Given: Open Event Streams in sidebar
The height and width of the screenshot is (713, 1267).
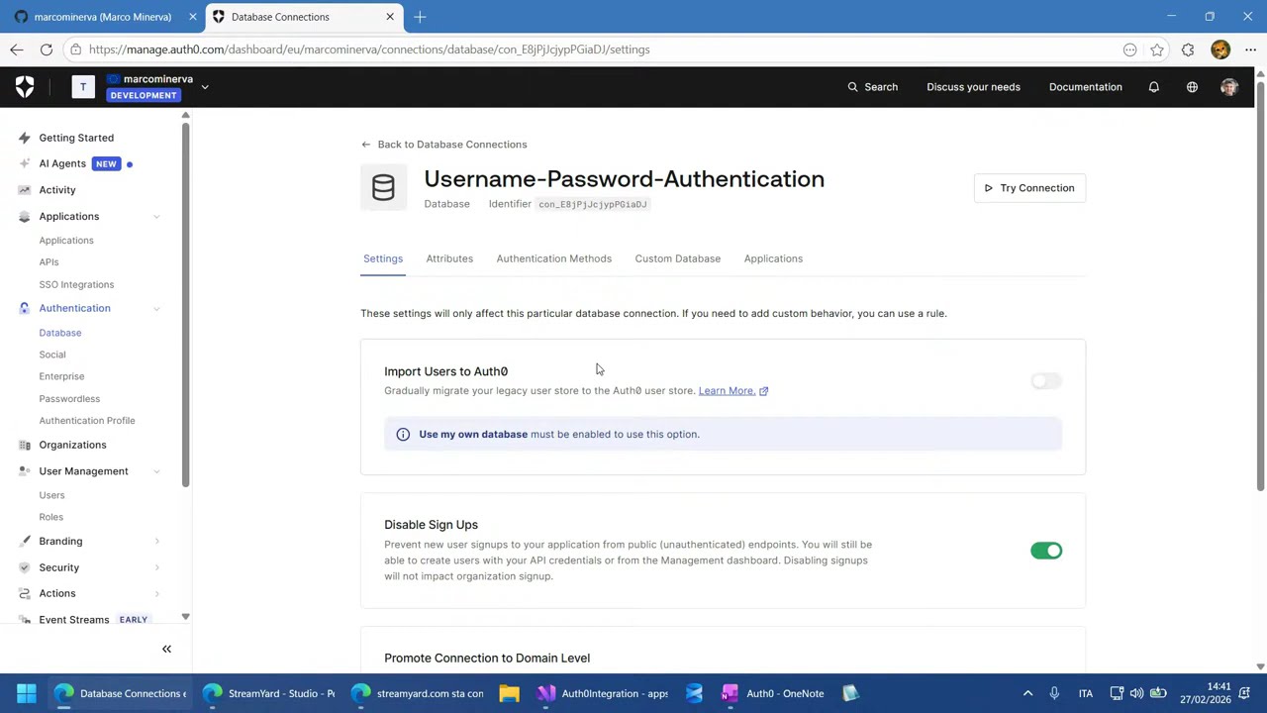Looking at the screenshot, I should click(74, 620).
